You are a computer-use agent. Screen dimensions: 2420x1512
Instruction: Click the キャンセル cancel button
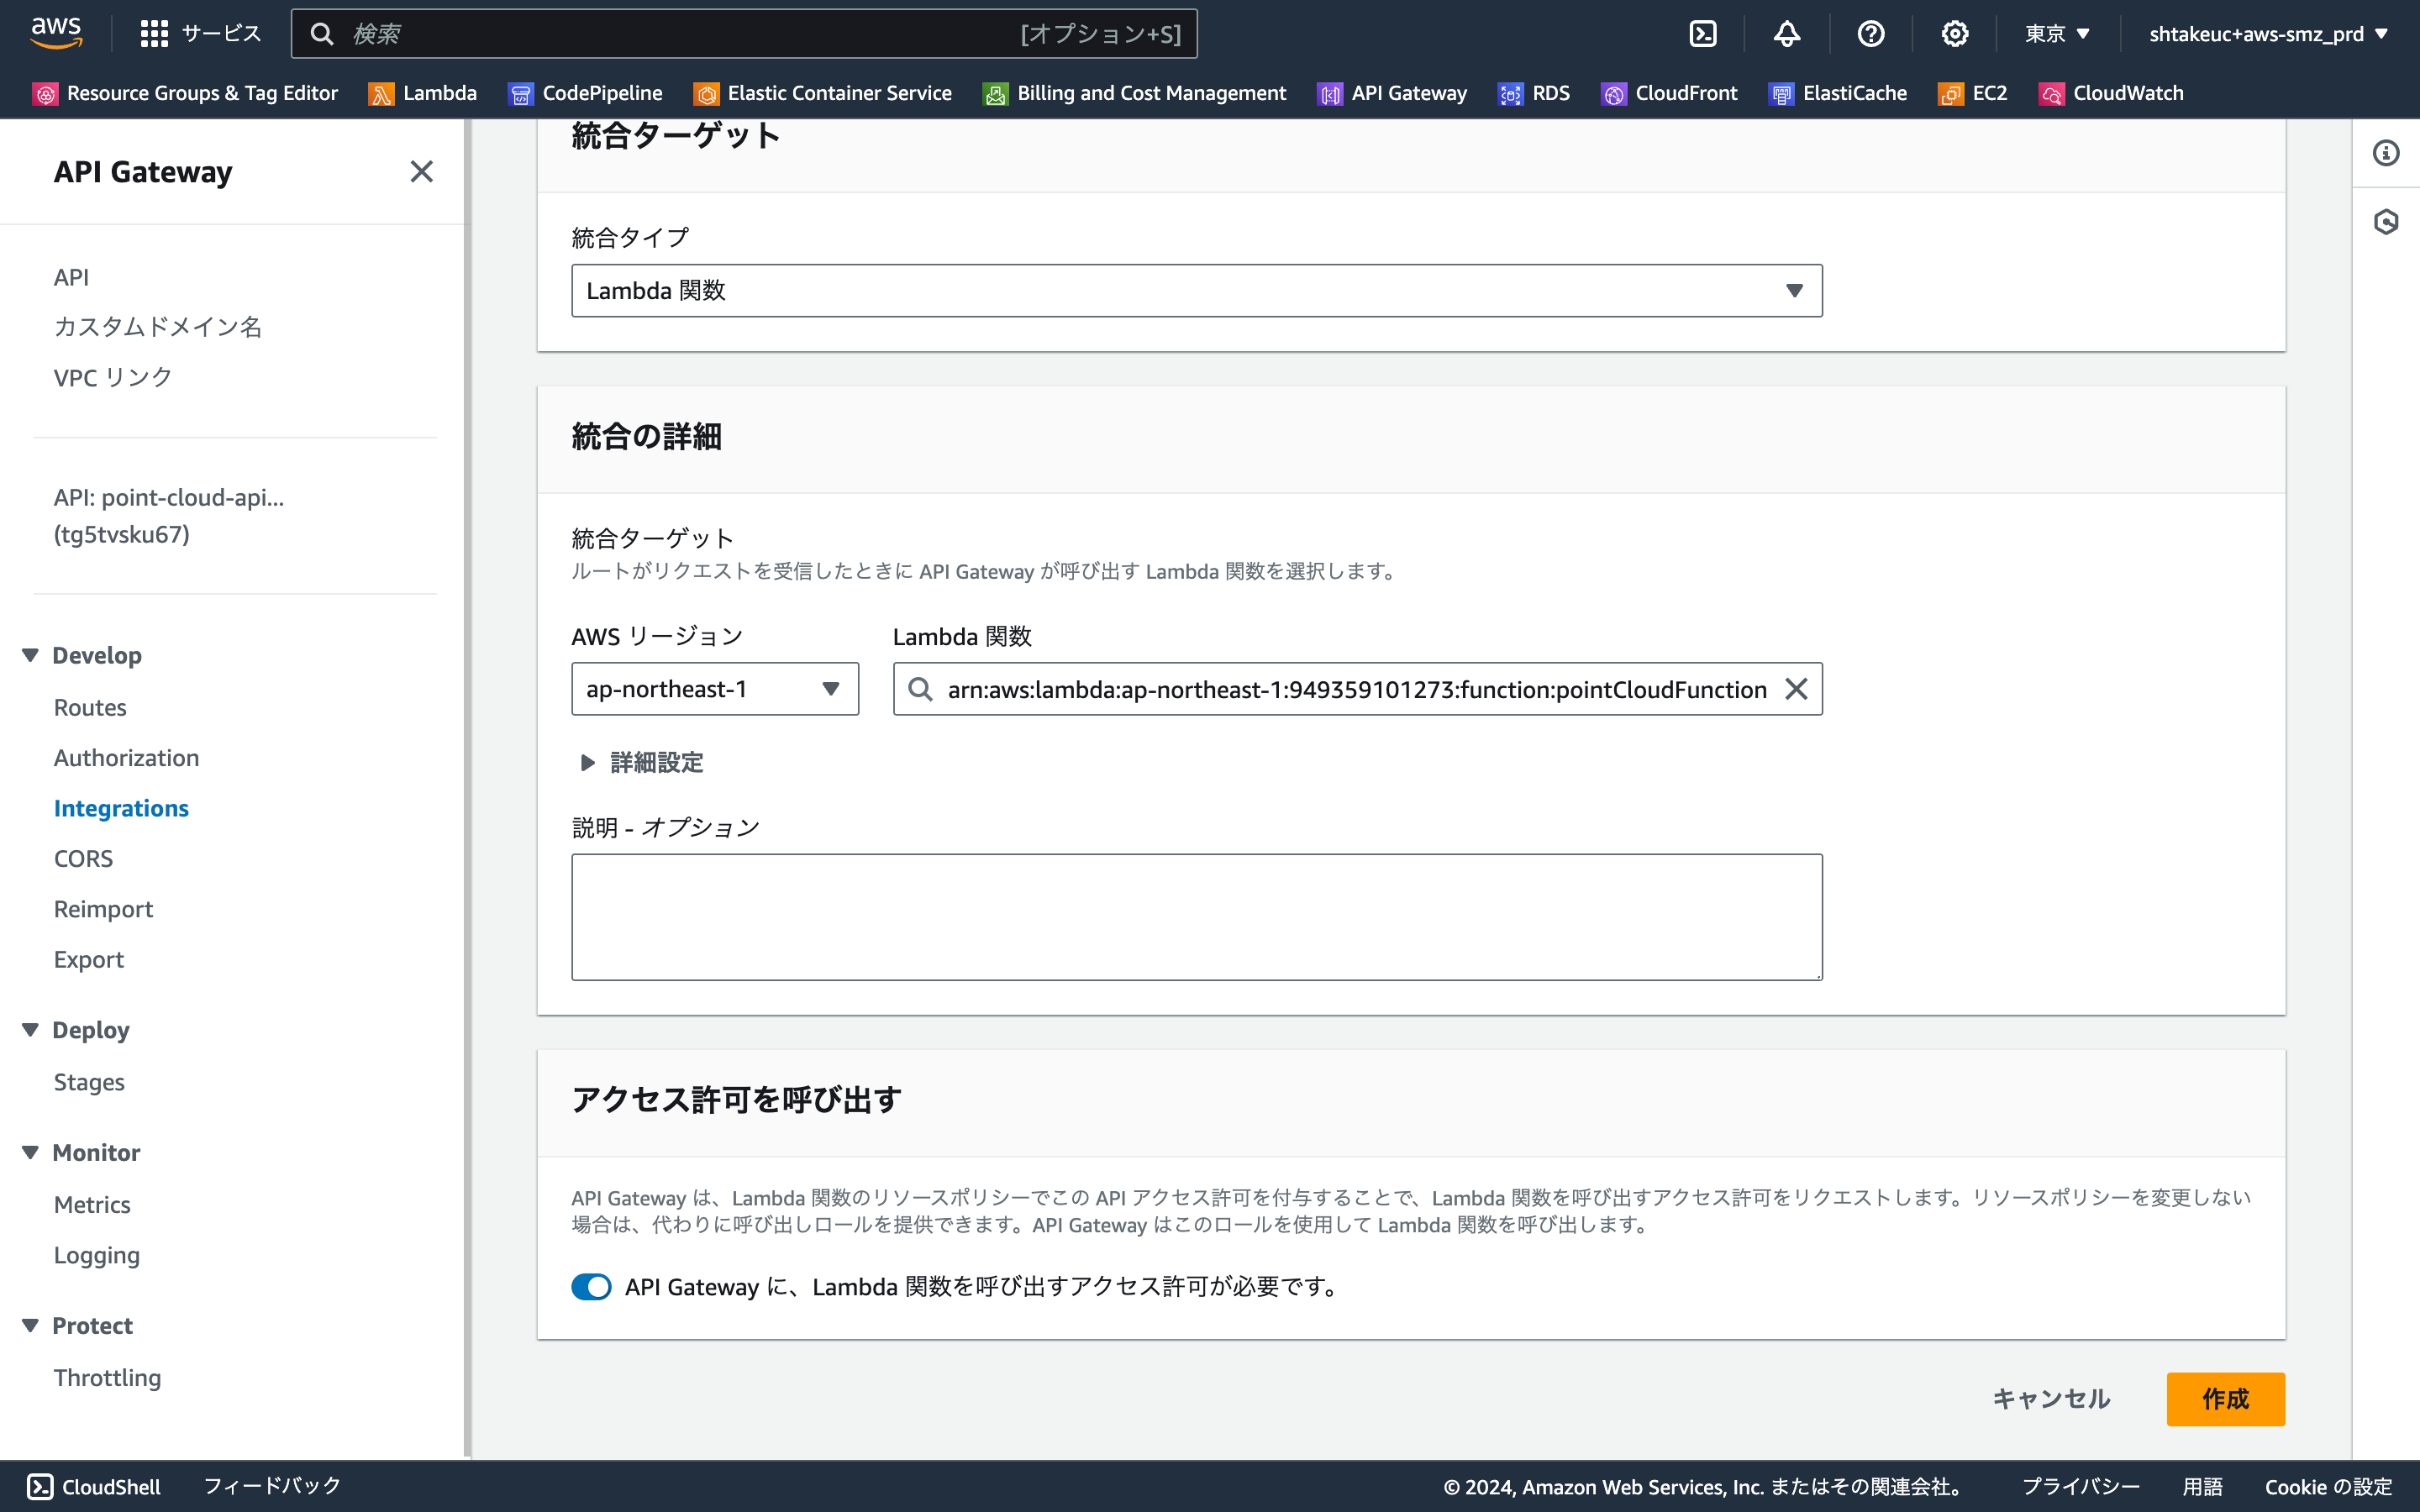[x=2051, y=1399]
